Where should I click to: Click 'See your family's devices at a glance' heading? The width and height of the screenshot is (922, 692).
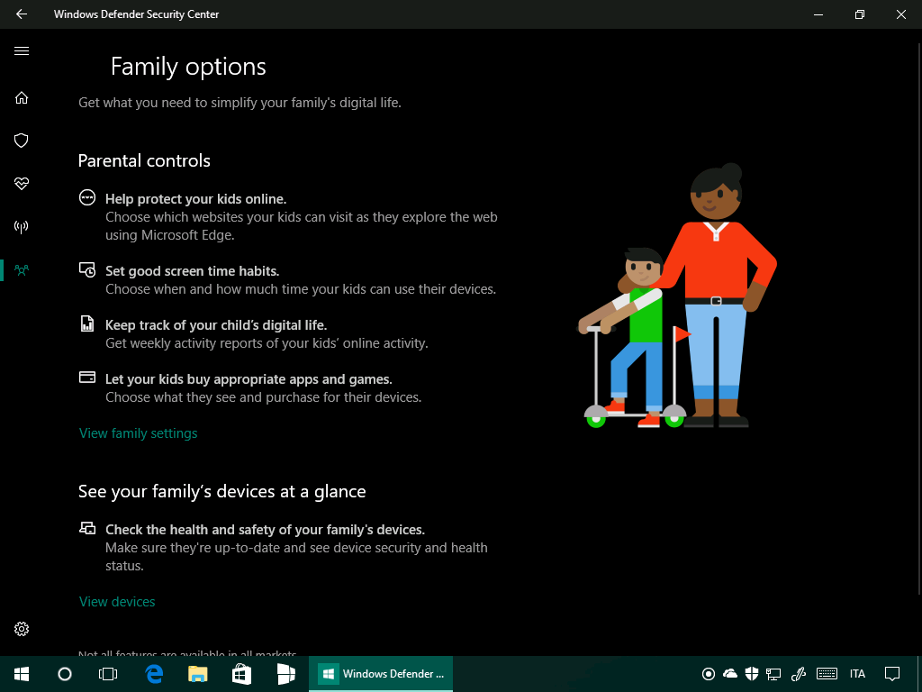pyautogui.click(x=222, y=491)
